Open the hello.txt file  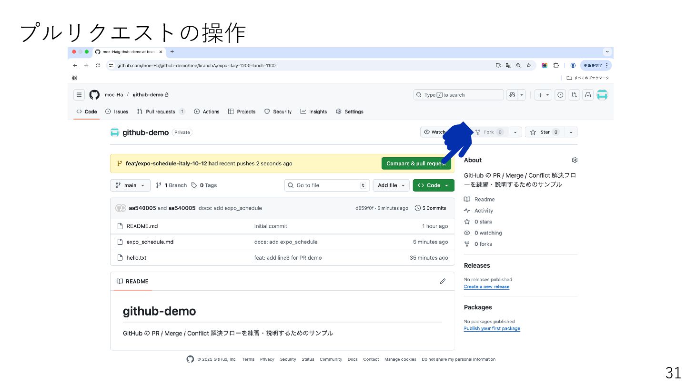point(136,257)
